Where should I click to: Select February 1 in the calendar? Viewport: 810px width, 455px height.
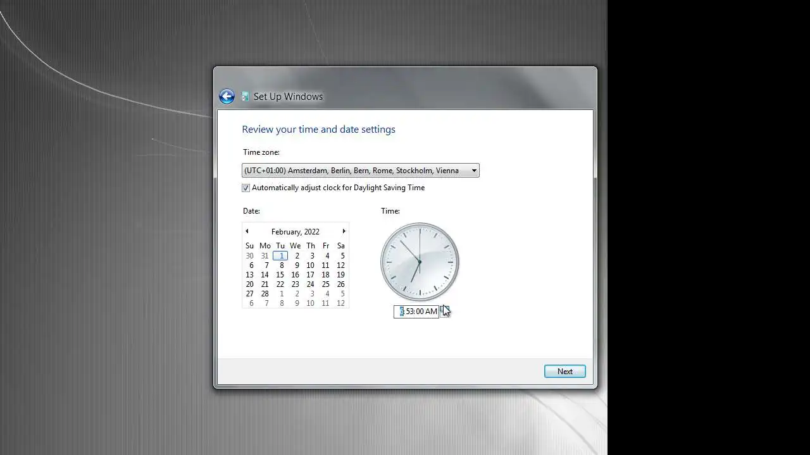[280, 256]
